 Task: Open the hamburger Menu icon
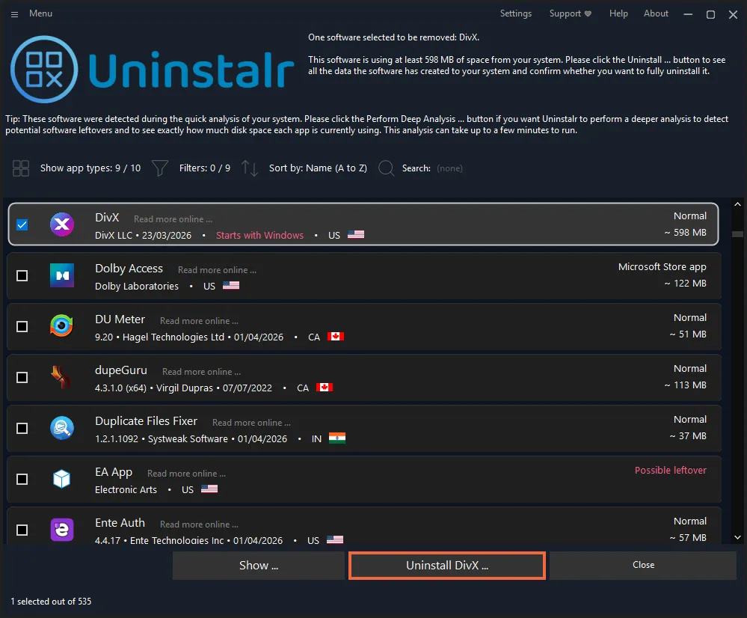click(x=15, y=14)
